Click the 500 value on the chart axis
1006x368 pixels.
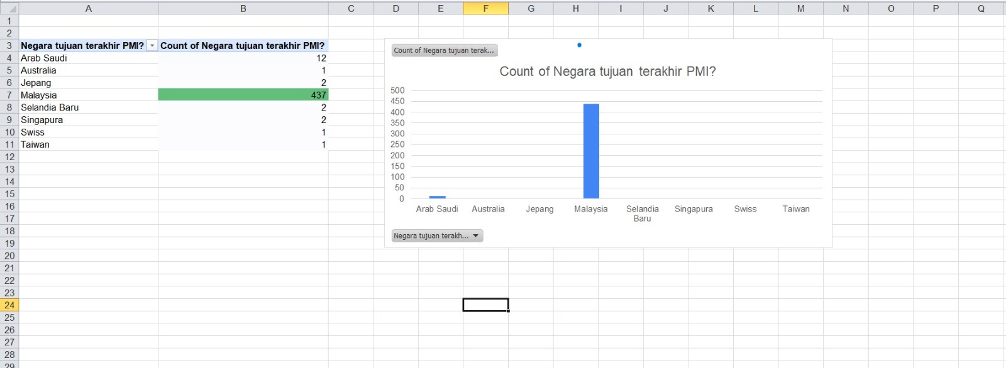point(397,90)
